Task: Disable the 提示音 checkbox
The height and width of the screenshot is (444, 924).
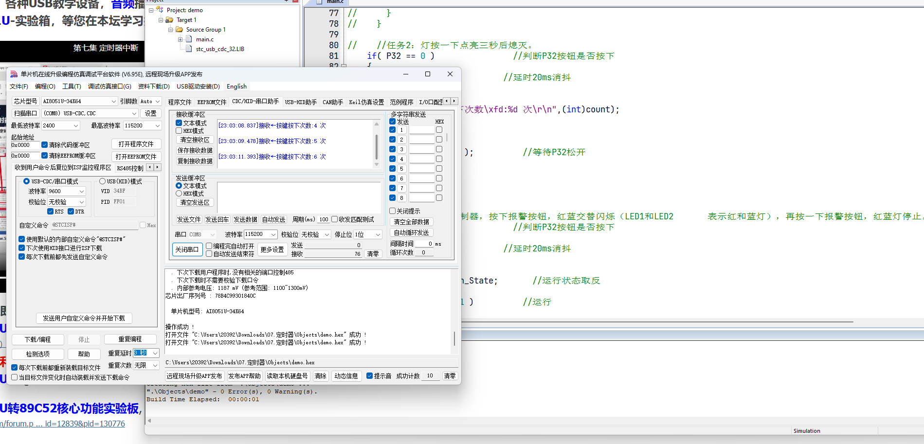Action: pos(369,376)
